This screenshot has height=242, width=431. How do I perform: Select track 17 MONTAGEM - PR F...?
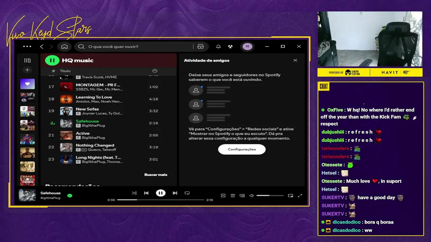(108, 87)
